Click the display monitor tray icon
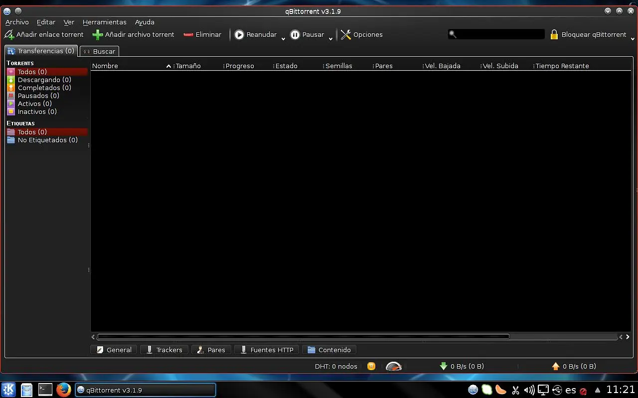Screen dimensions: 638x398 [543, 390]
